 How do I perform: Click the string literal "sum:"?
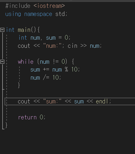pos(52,101)
